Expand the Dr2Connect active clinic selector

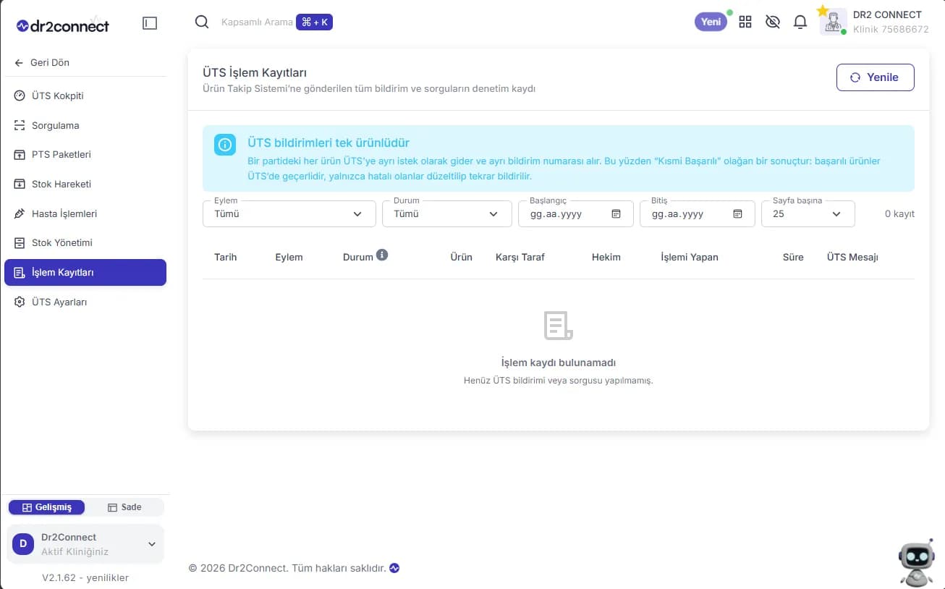[85, 544]
